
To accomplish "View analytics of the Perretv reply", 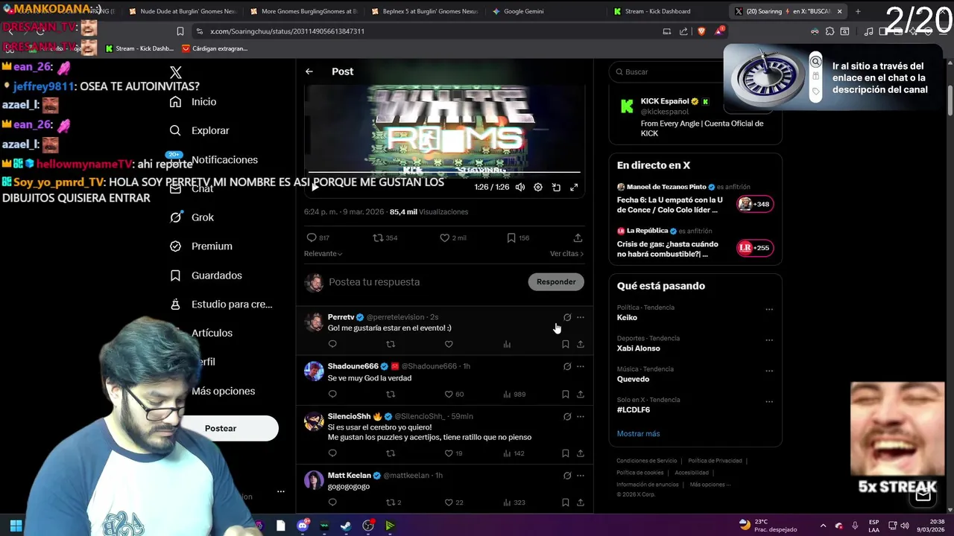I will tap(507, 344).
